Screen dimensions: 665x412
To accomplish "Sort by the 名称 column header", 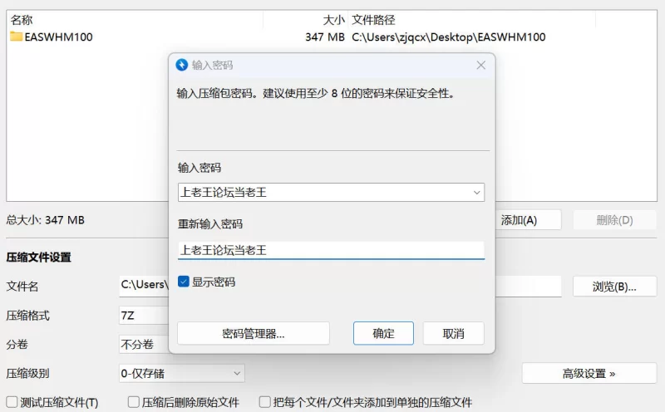I will pyautogui.click(x=135, y=19).
